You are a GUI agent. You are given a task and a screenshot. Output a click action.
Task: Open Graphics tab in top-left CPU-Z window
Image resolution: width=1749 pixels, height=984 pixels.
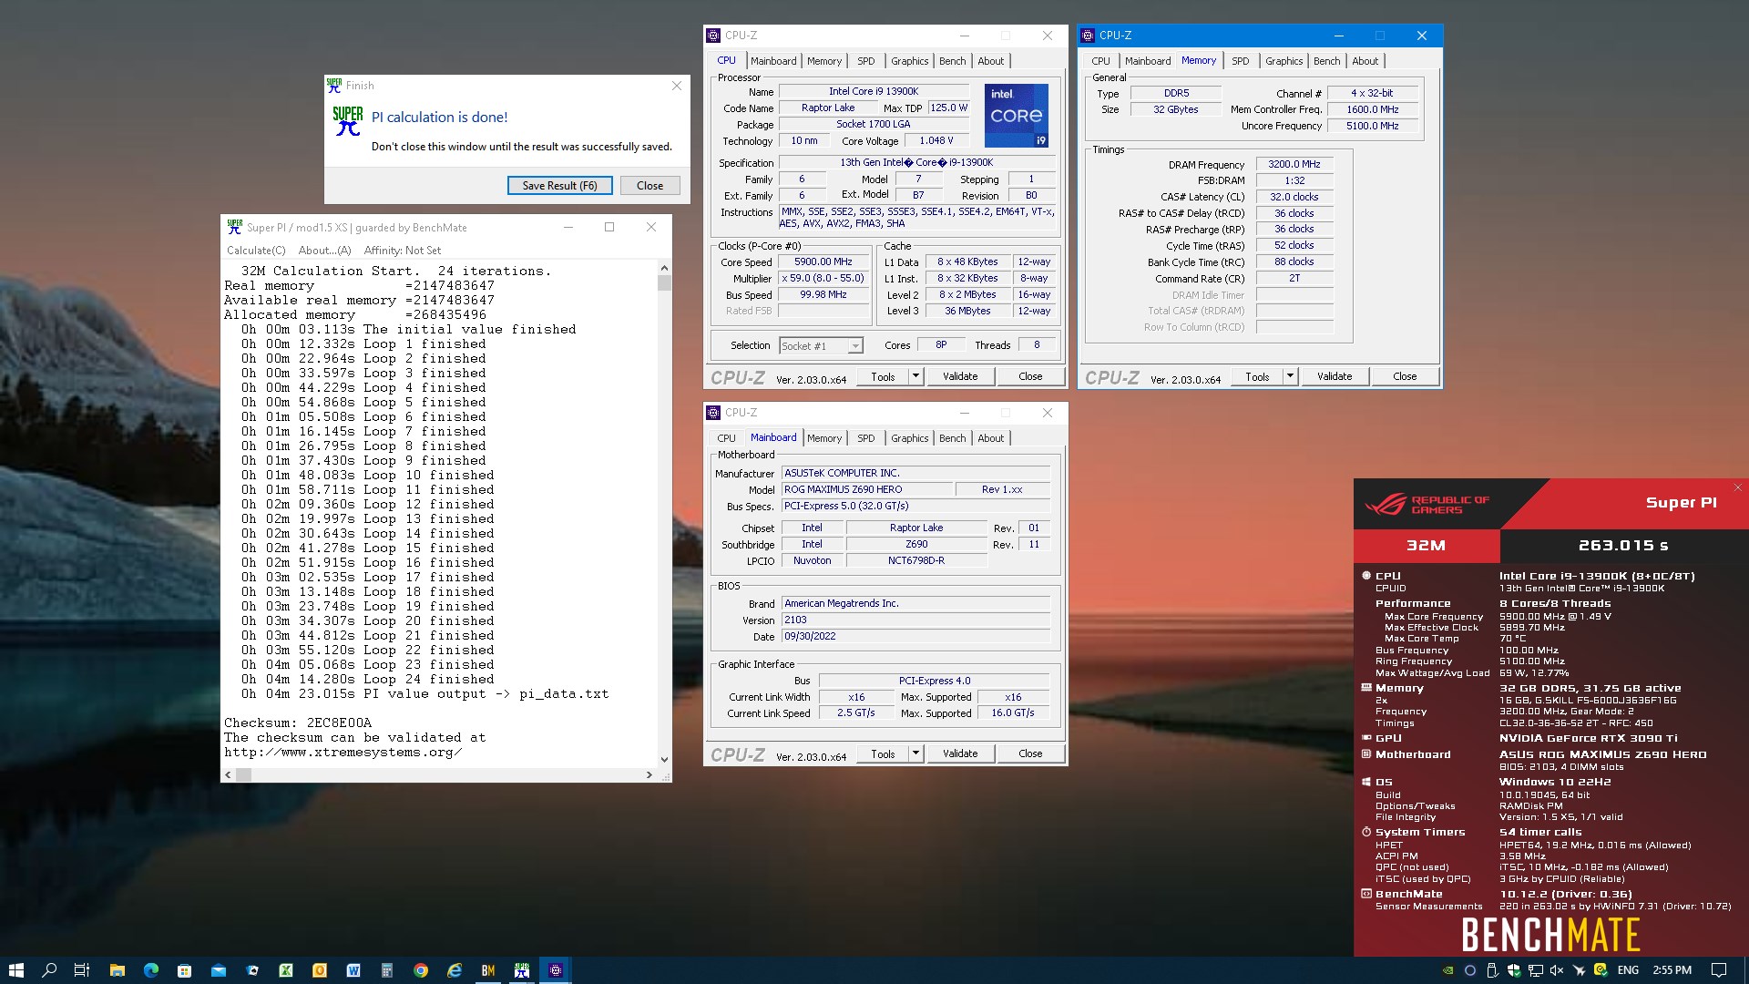coord(910,61)
